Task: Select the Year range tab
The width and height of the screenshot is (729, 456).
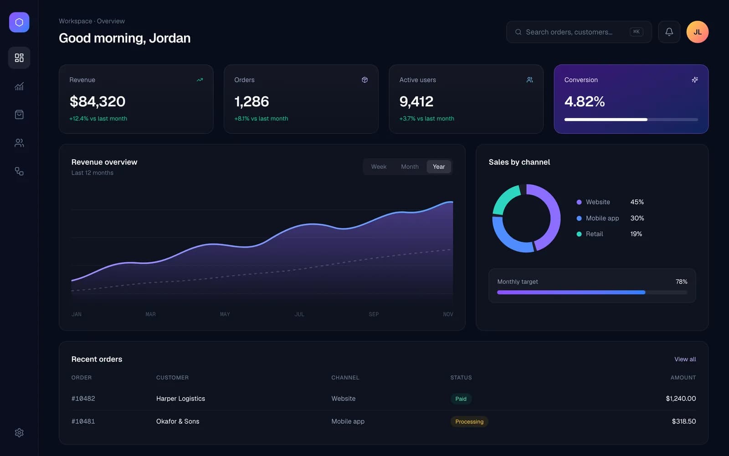Action: [439, 167]
